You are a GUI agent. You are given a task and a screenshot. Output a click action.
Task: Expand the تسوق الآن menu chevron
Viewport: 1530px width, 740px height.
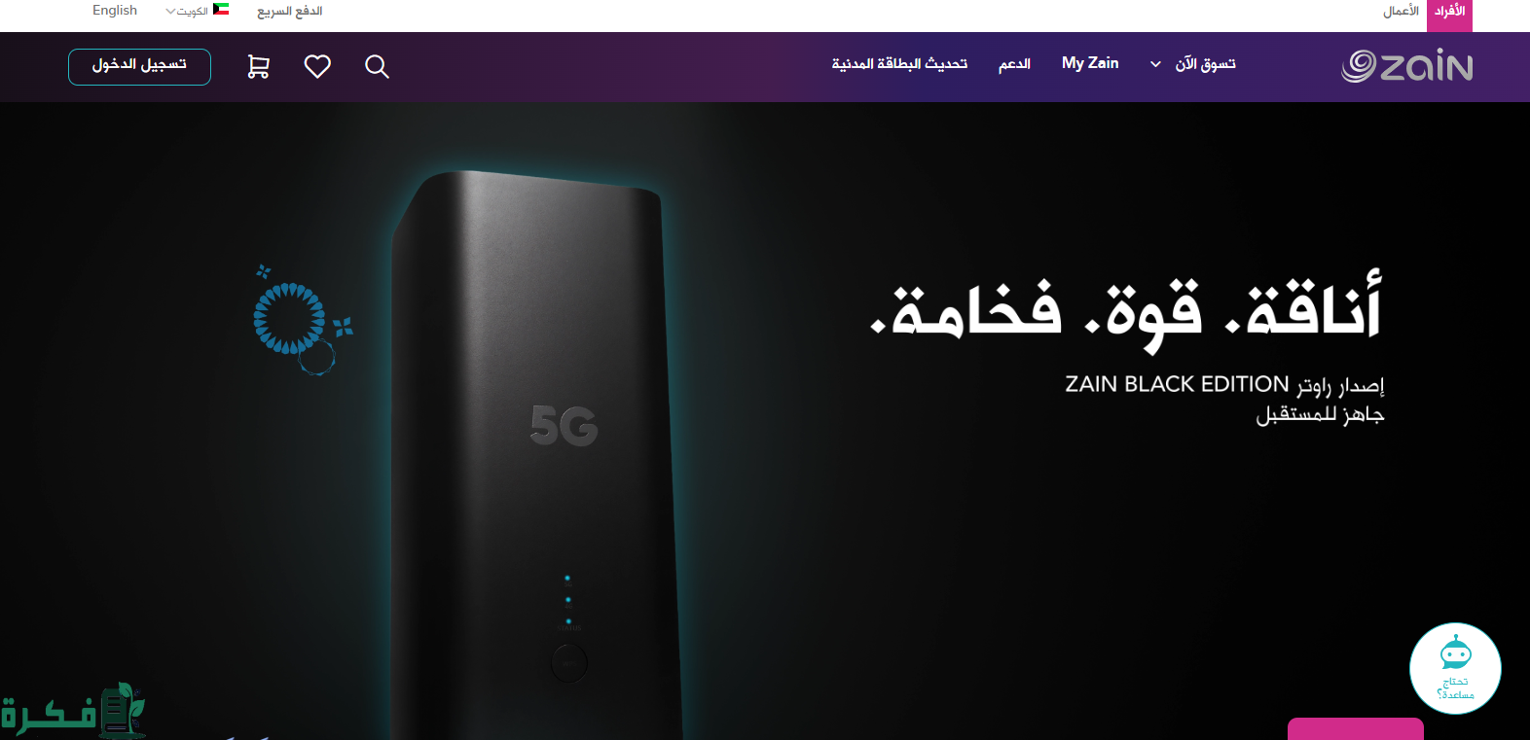(1155, 64)
